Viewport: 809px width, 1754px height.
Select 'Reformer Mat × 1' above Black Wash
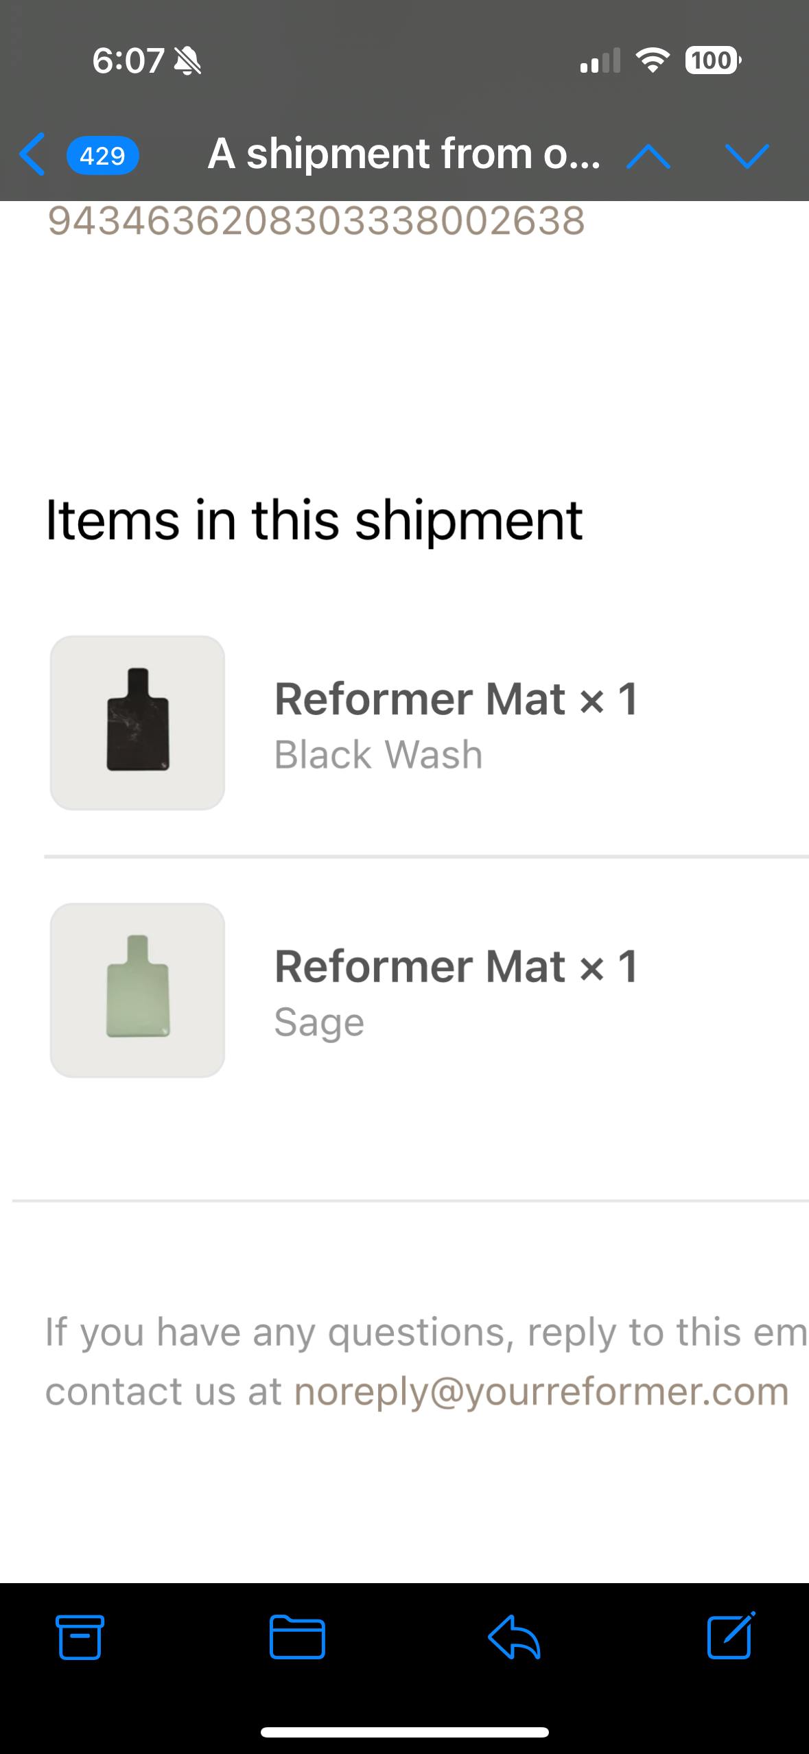[x=456, y=699]
